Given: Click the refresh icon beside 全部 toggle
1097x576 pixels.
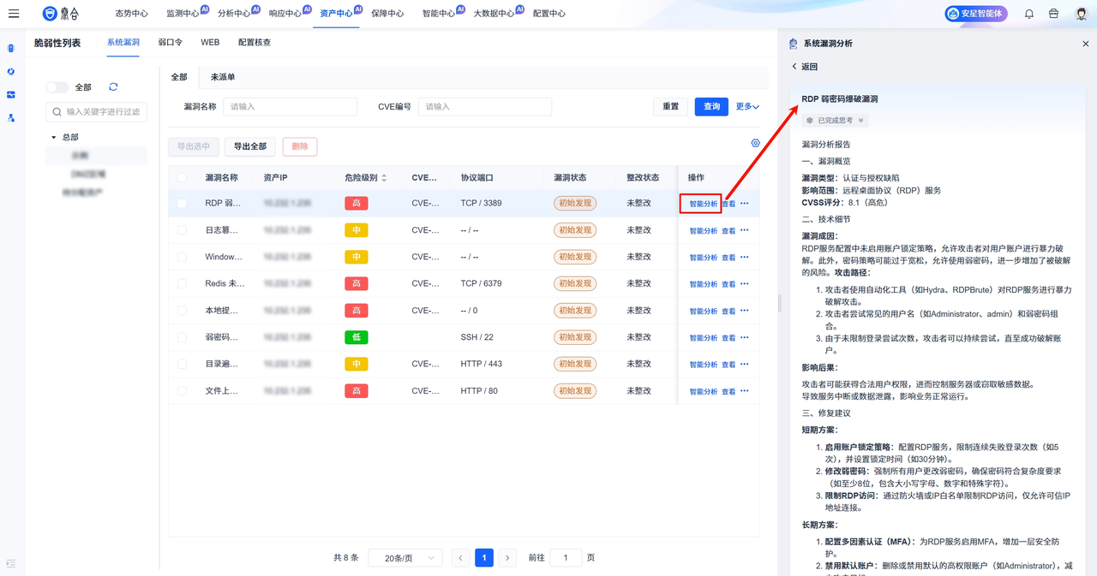Looking at the screenshot, I should pos(113,87).
